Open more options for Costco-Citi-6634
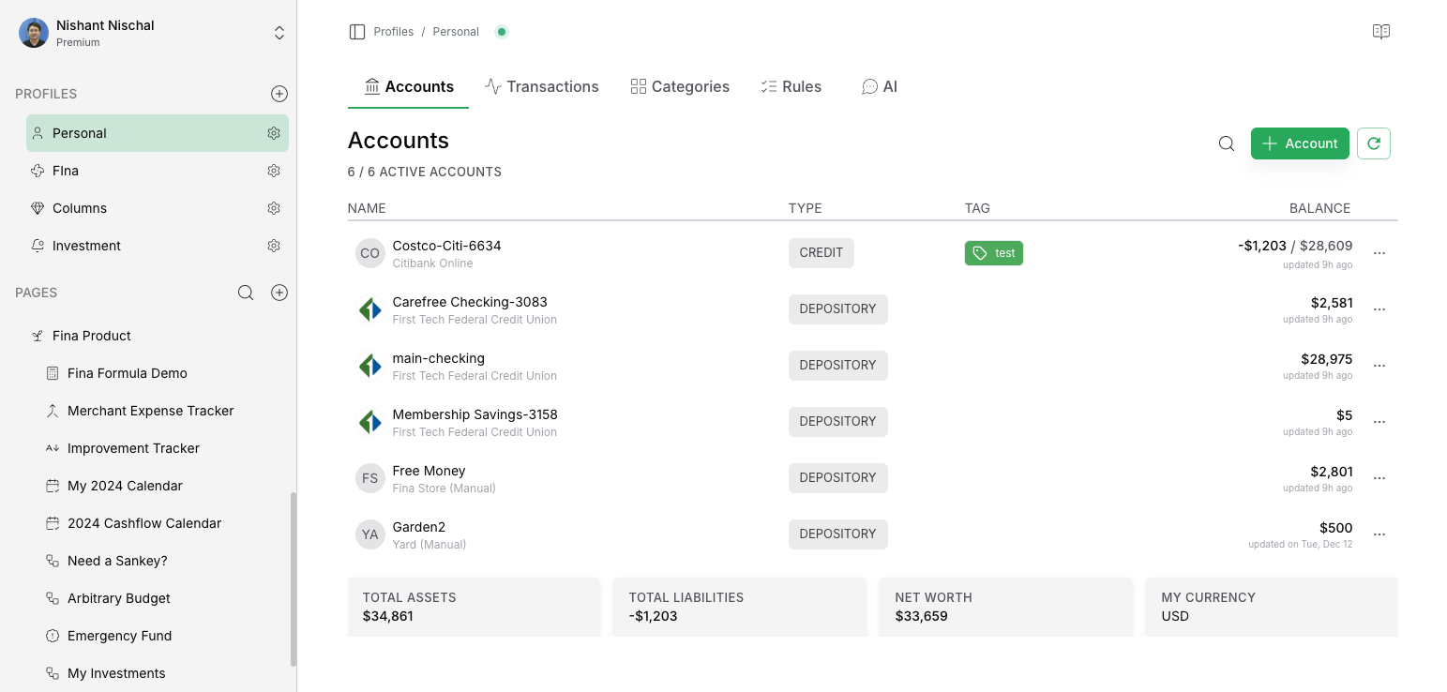 click(1379, 253)
